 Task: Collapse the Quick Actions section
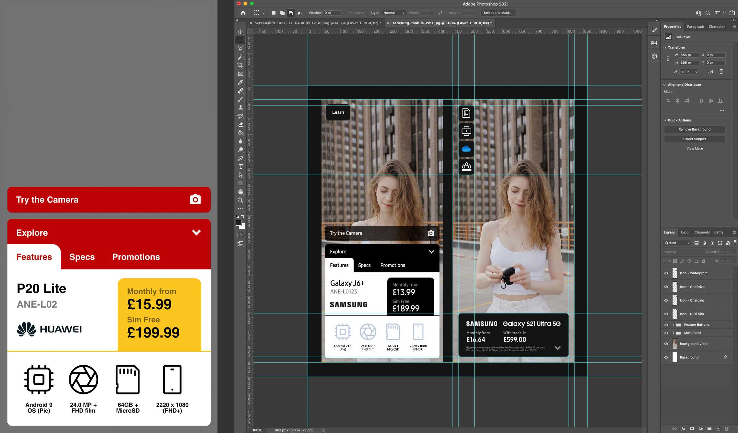point(665,120)
